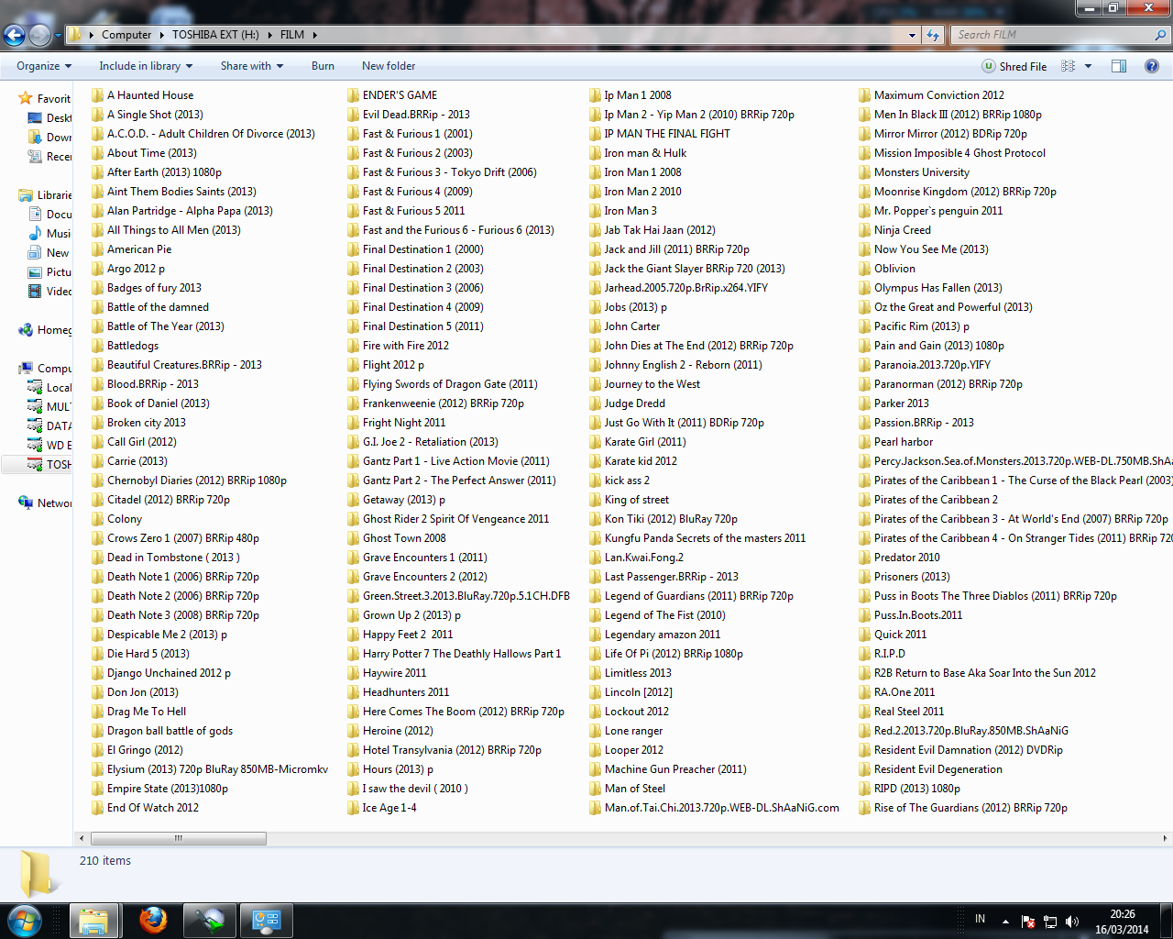Click the IN language indicator
Viewport: 1173px width, 939px height.
(980, 919)
